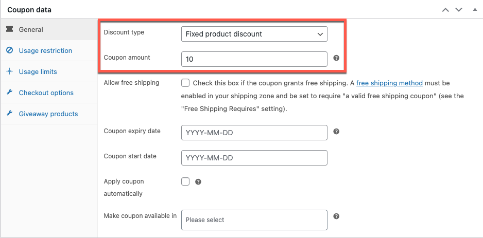Click the ticket icon beside General
This screenshot has height=238, width=483.
[10, 29]
